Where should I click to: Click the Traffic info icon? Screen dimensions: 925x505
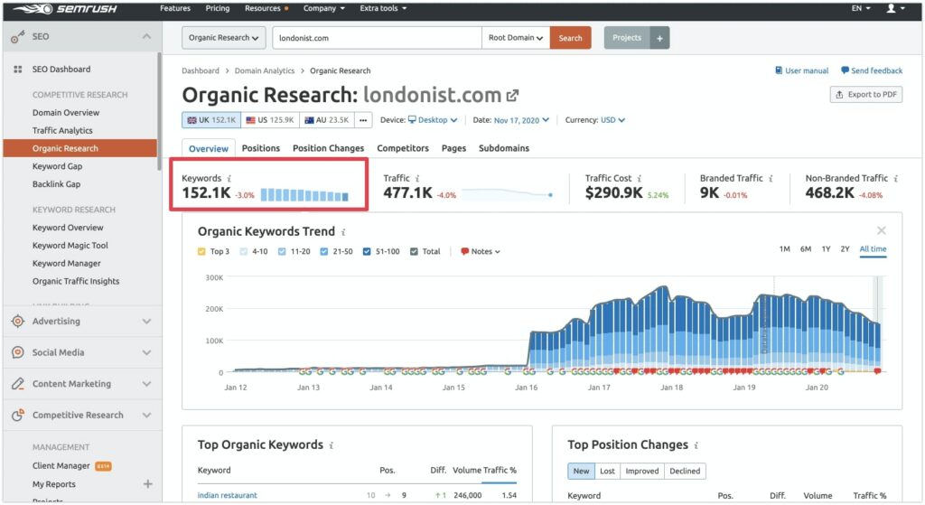(x=417, y=178)
